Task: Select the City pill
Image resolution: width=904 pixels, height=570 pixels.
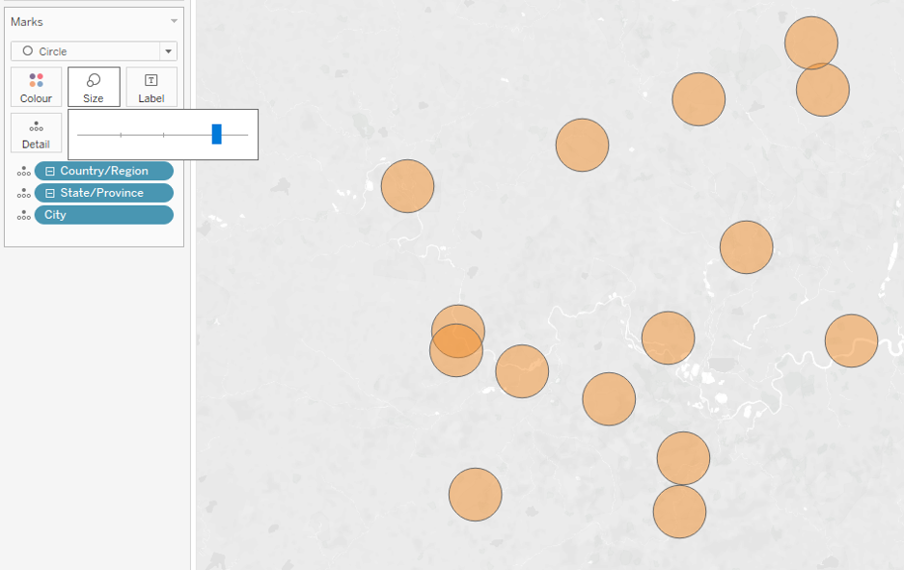Action: point(103,215)
